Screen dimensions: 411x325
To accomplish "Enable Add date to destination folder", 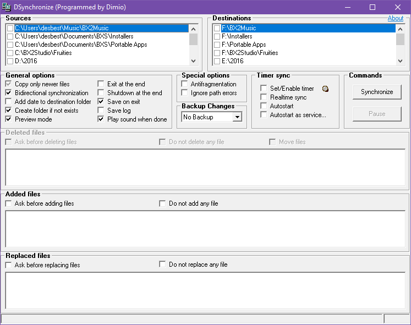I will tap(9, 102).
